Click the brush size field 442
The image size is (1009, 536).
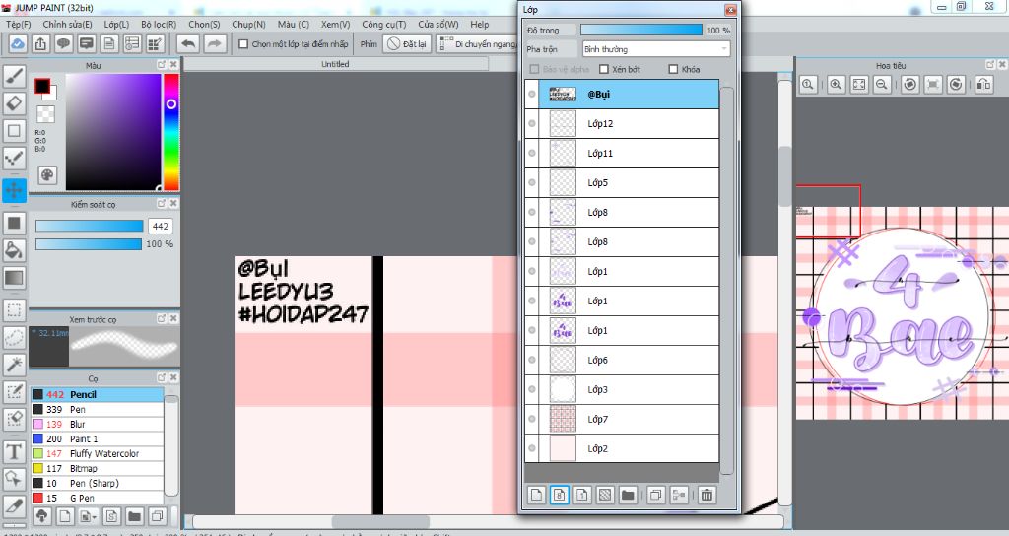(x=161, y=226)
